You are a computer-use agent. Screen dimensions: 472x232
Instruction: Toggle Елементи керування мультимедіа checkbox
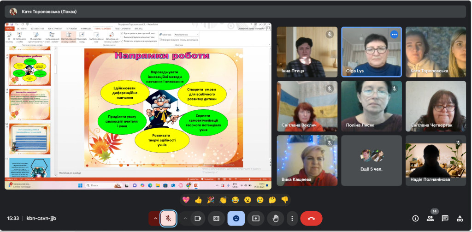point(122,41)
